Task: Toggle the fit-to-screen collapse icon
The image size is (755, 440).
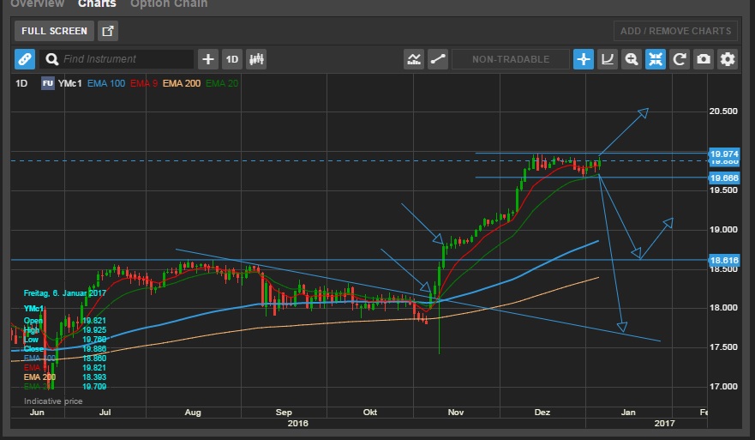Action: [656, 59]
